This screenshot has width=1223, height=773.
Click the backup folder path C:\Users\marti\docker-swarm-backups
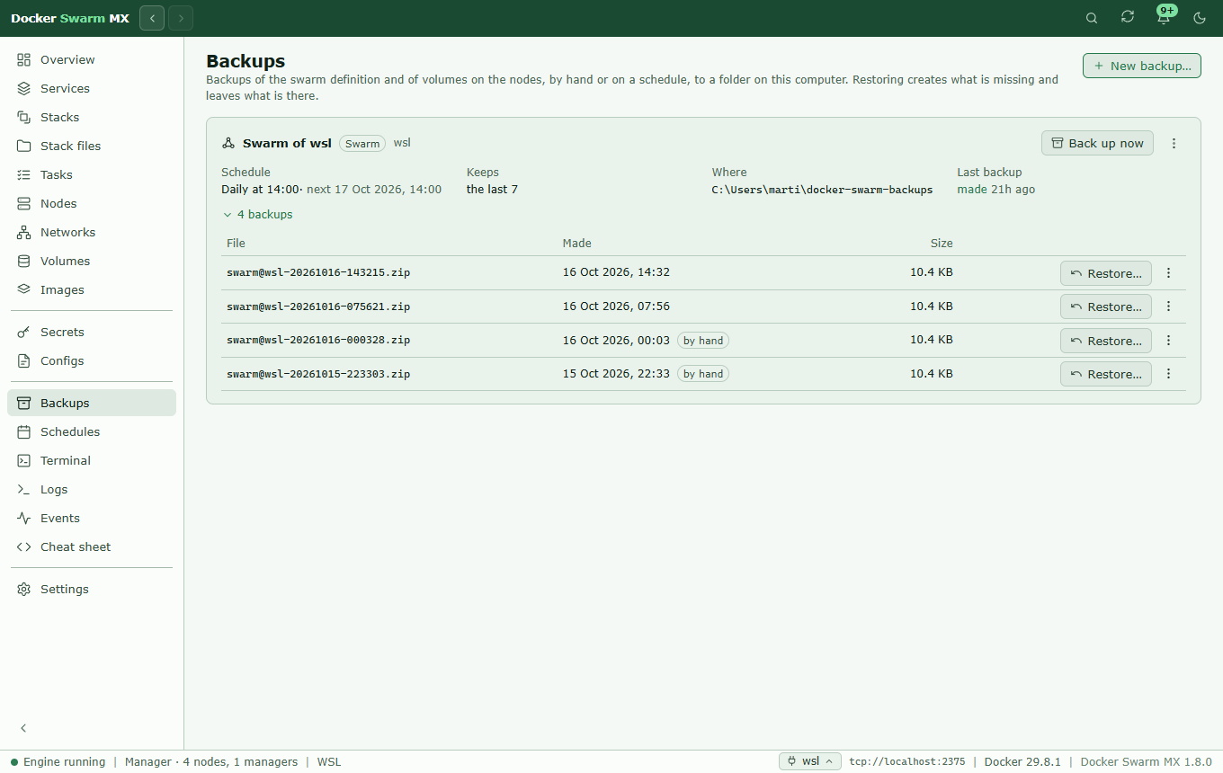point(822,190)
